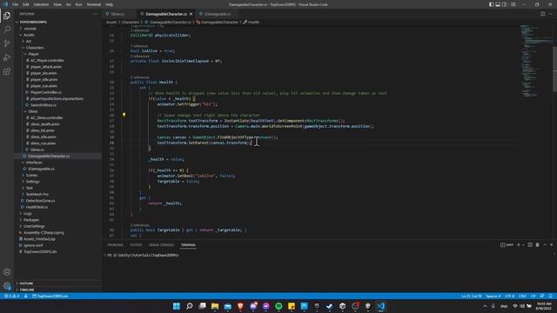Close the DamageableCharacter.cs tab
557x313 pixels.
[191, 14]
